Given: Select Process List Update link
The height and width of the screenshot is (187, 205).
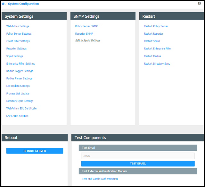Looking at the screenshot, I should tap(18, 93).
